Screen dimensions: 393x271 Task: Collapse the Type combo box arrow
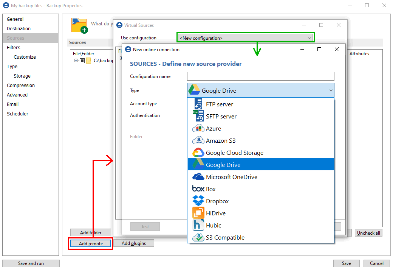coord(331,90)
